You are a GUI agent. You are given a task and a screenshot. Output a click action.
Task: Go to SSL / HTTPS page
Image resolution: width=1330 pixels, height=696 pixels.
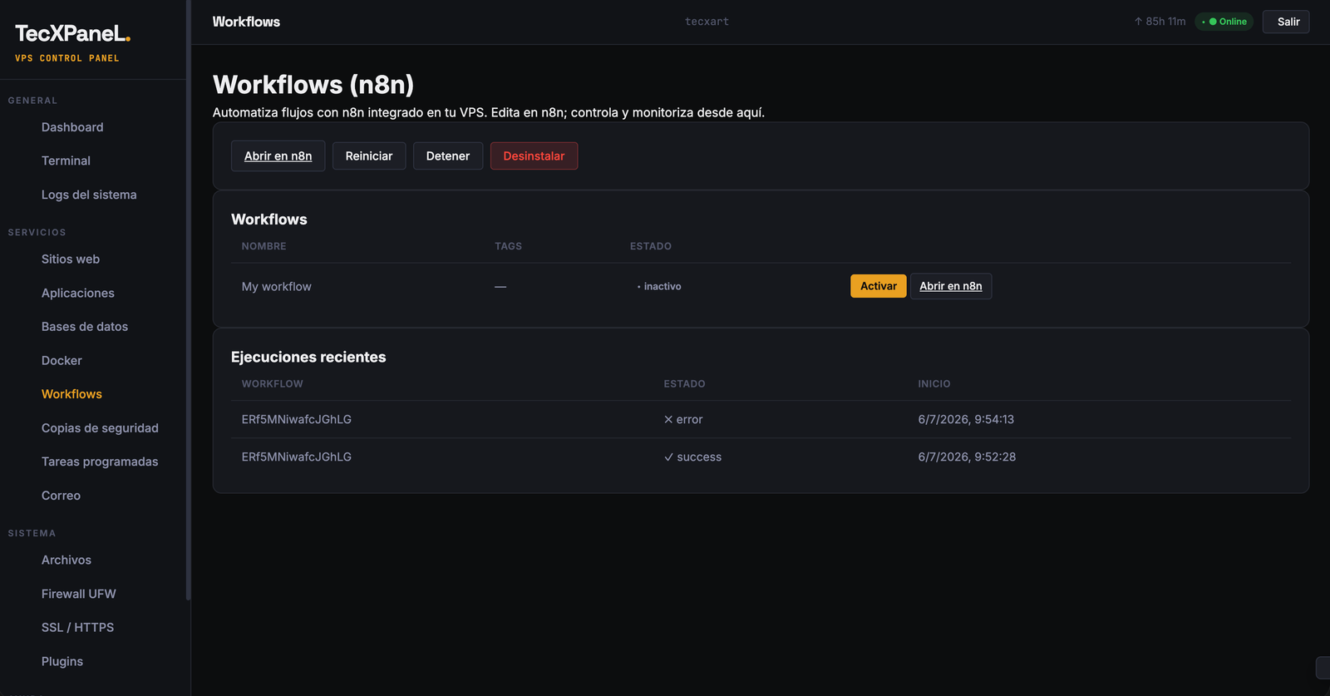(x=77, y=628)
